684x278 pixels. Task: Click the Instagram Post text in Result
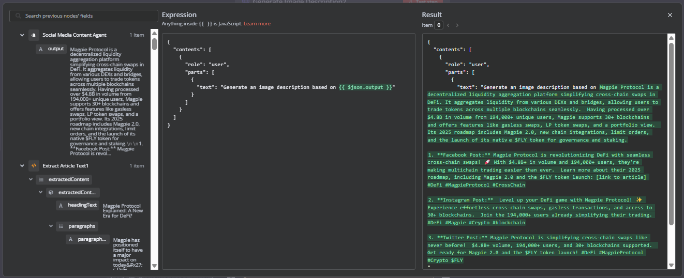[x=541, y=211]
